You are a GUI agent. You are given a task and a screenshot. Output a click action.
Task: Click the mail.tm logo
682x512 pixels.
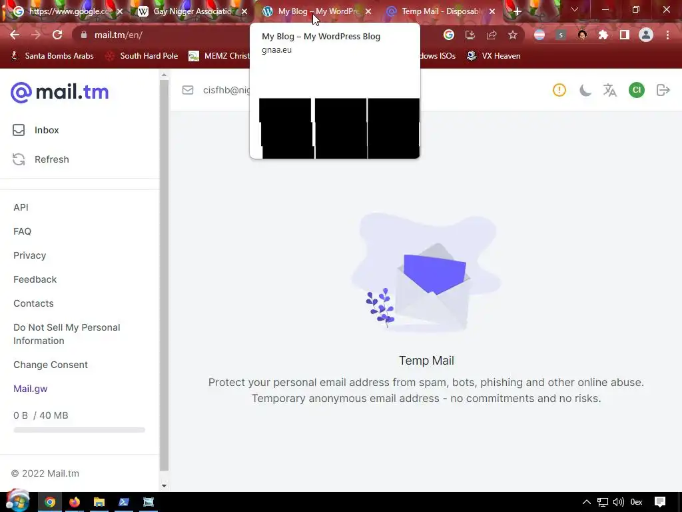tap(59, 92)
